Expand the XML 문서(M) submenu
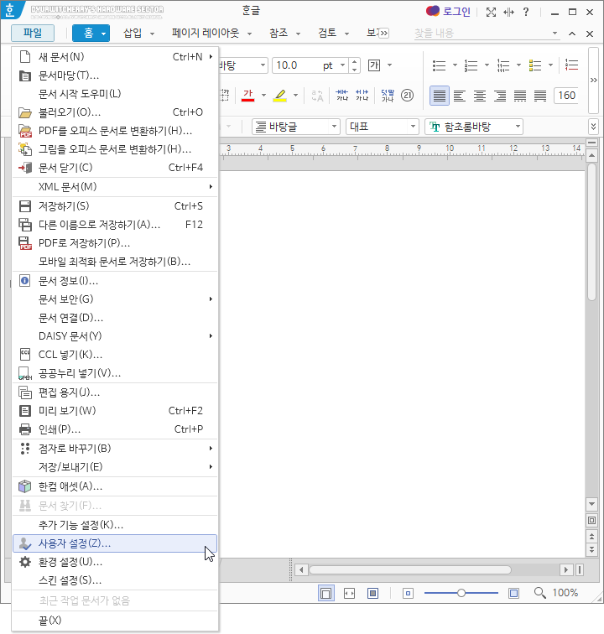Viewport: 604px width, 634px height. pos(115,187)
